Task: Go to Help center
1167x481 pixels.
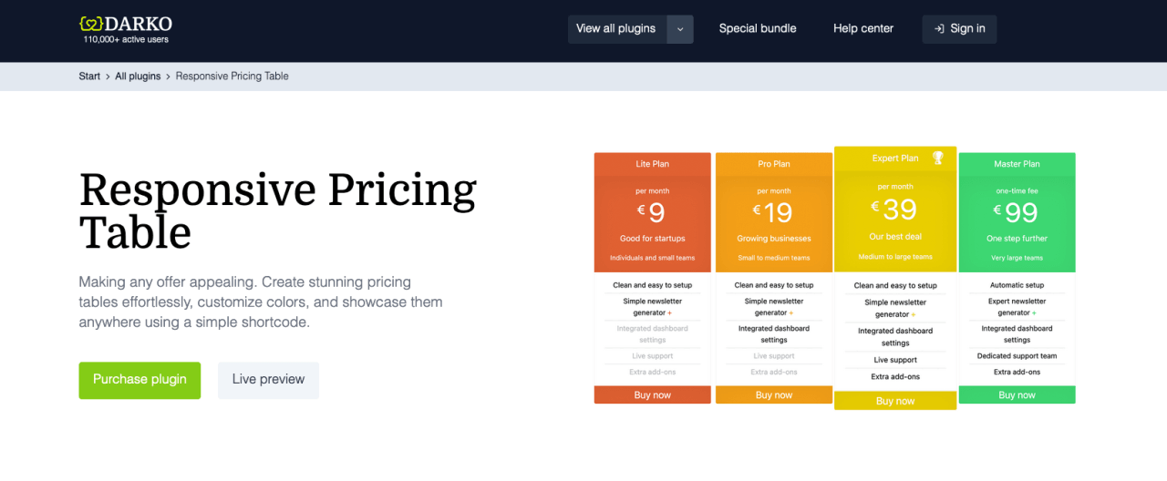Action: pyautogui.click(x=862, y=29)
